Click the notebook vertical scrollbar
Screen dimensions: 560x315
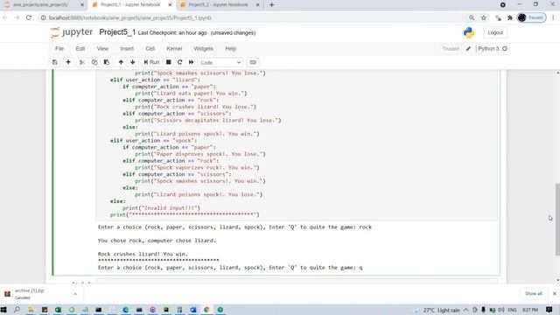coord(557,220)
